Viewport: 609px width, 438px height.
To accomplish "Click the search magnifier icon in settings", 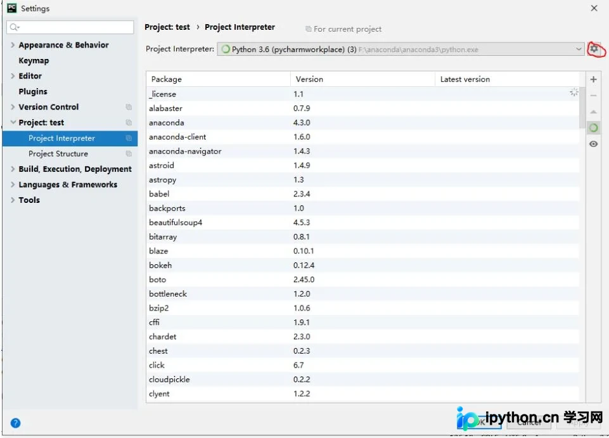I will 15,27.
